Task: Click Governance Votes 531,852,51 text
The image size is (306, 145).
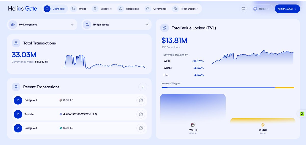Action: tap(30, 62)
